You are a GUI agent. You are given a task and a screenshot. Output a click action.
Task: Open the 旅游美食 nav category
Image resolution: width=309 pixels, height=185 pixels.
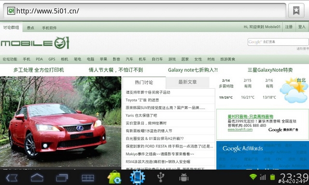pos(227,59)
